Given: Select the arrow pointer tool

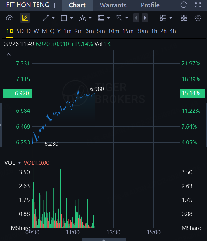Looking at the screenshot, I should tap(119, 18).
